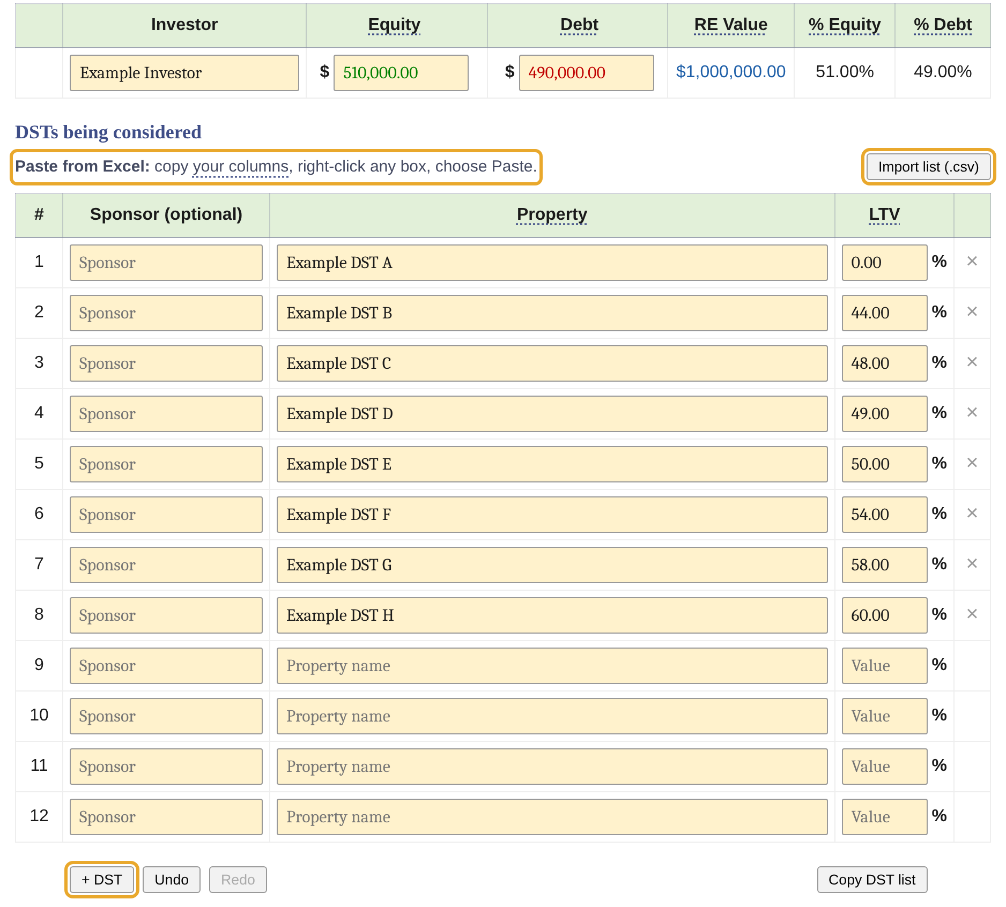Edit the Debt amount 490,000.00

point(587,73)
